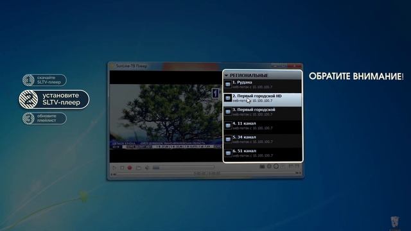Open channel 6. 51 канал
This screenshot has height=231, width=411.
point(263,154)
